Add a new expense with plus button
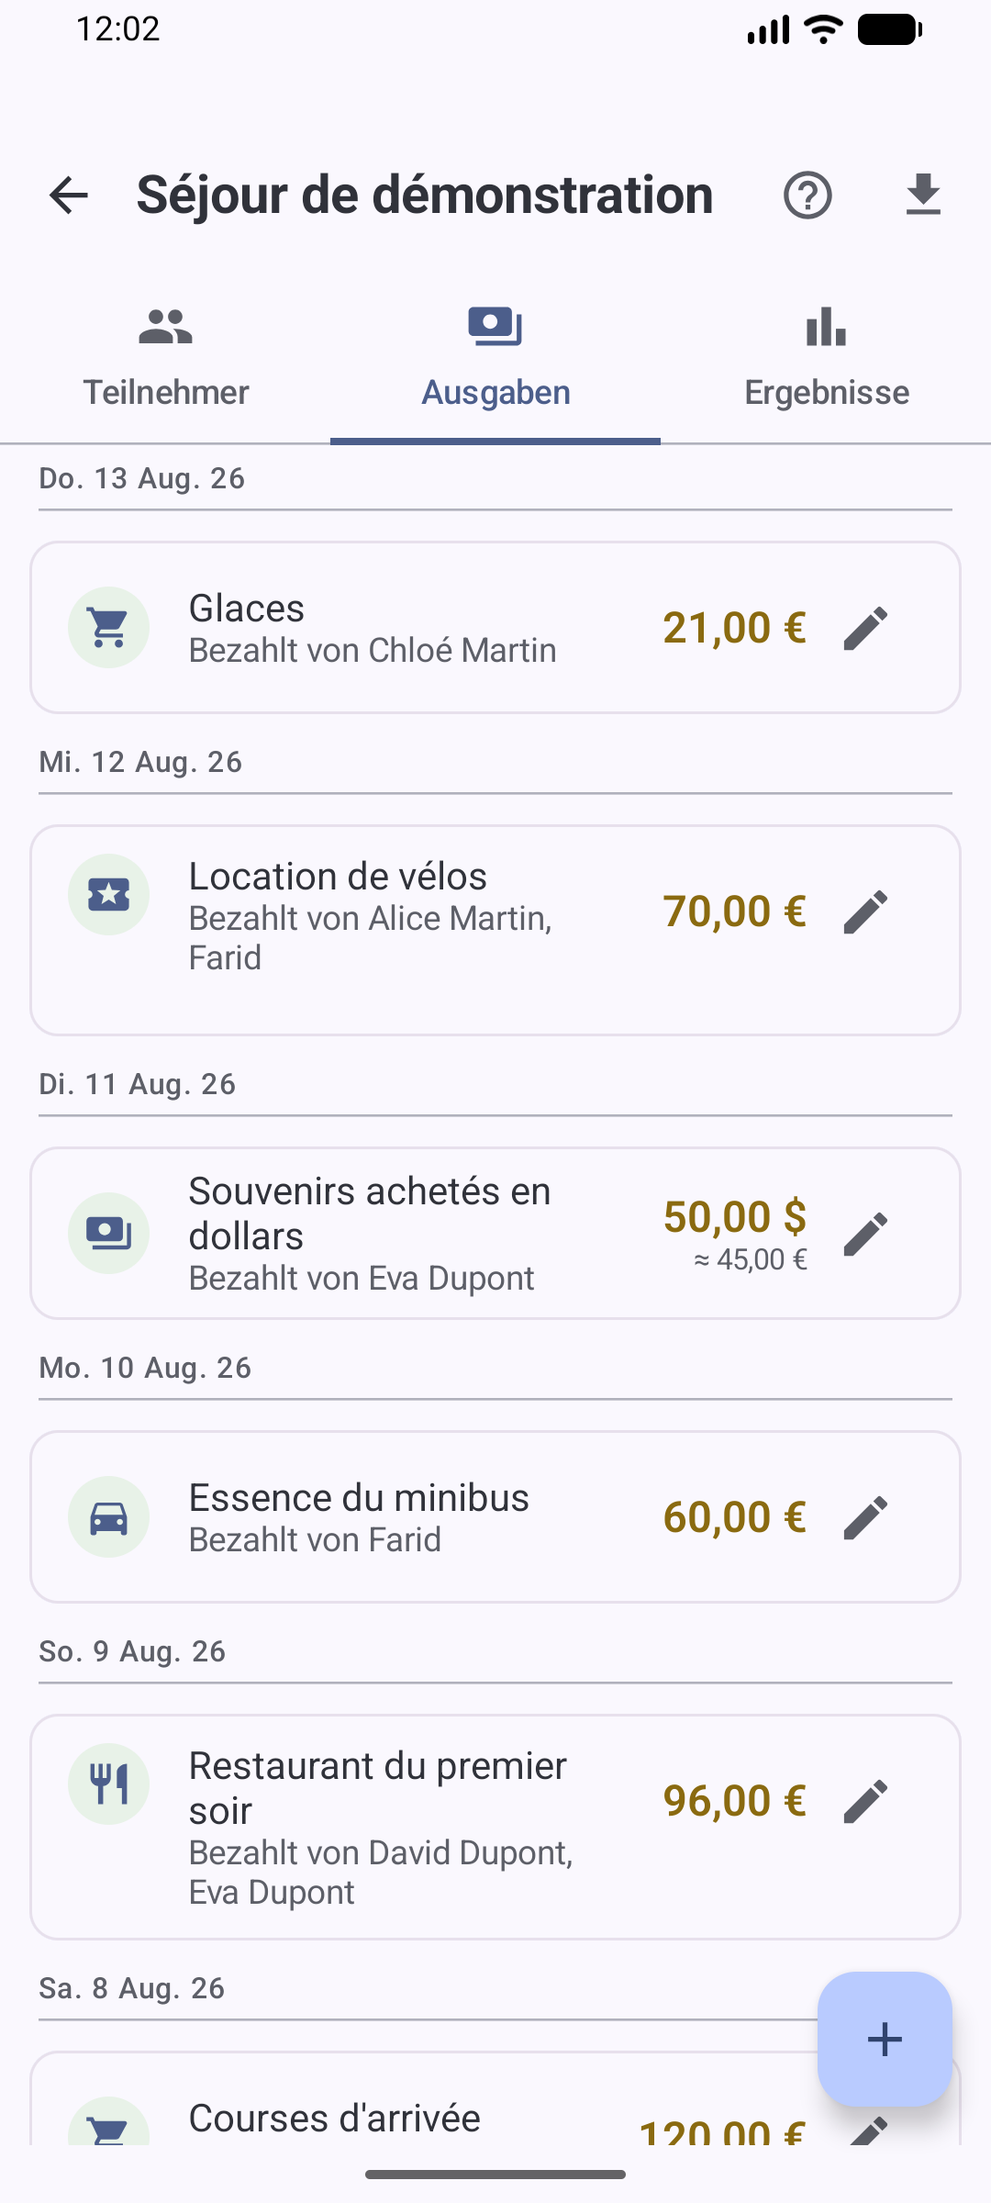991x2203 pixels. pos(885,2039)
